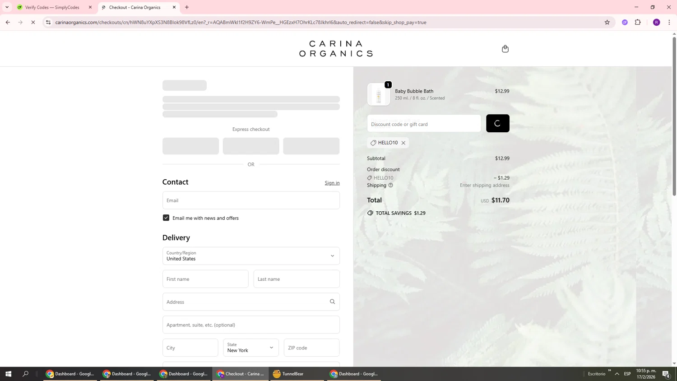This screenshot has height=381, width=677.
Task: Open the notification center icon
Action: 666,374
